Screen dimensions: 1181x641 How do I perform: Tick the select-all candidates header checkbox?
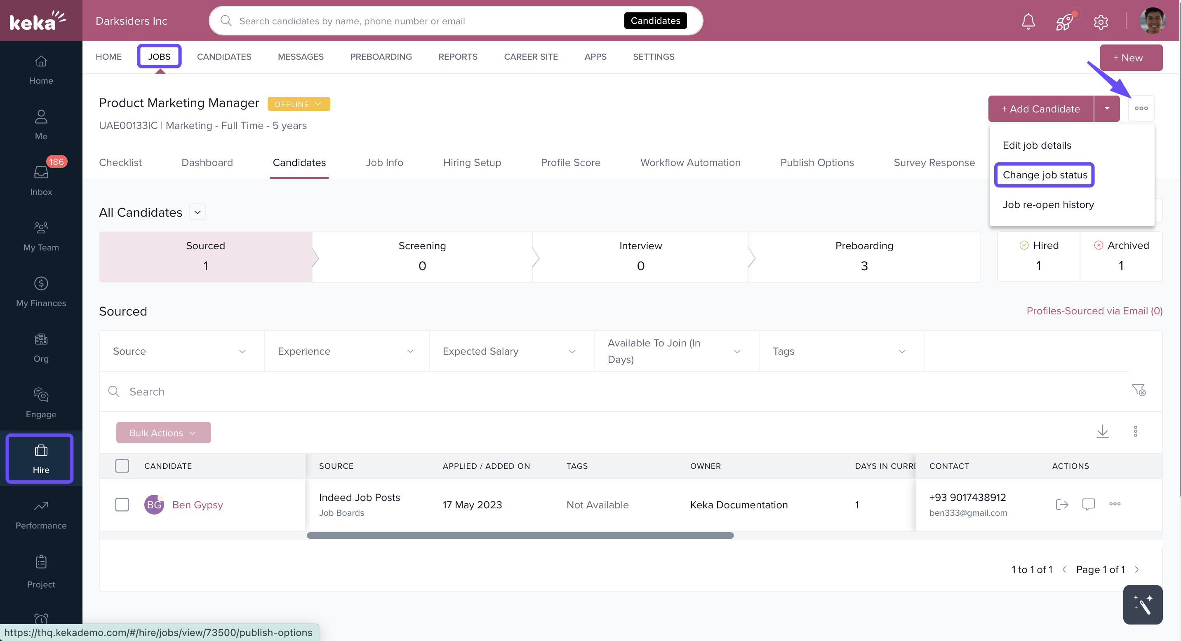tap(122, 466)
